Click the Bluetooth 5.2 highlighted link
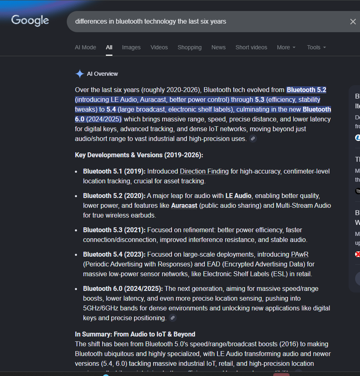This screenshot has height=376, width=360. click(306, 90)
